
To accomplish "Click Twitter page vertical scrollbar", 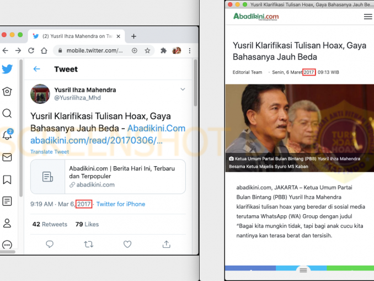I will [196, 83].
